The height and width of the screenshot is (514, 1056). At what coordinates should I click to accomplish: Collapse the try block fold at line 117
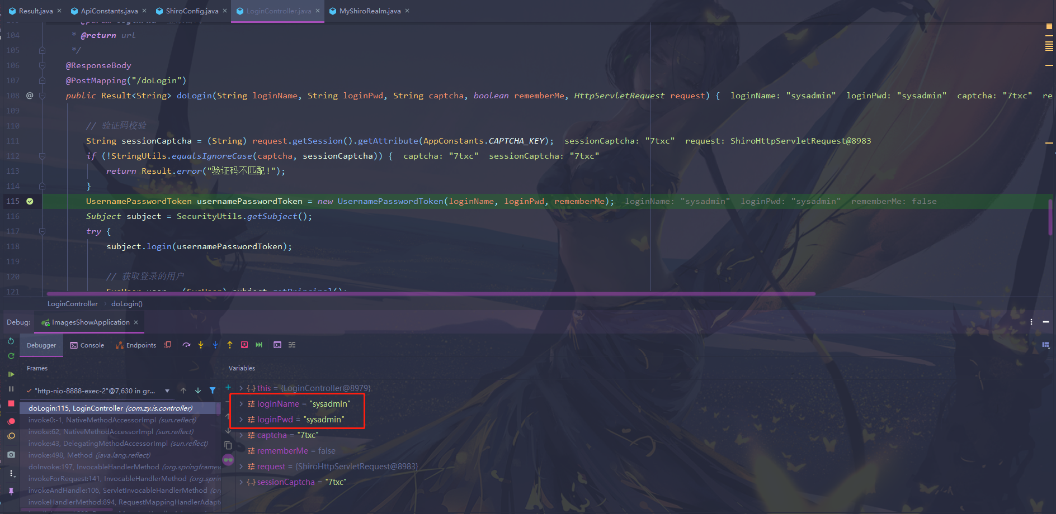(x=42, y=231)
